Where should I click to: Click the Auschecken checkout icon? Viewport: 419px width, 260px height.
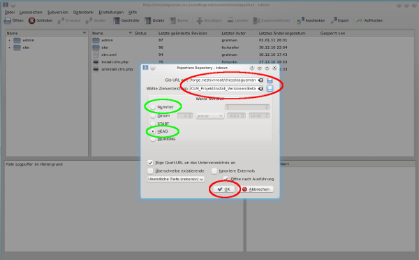click(x=300, y=20)
